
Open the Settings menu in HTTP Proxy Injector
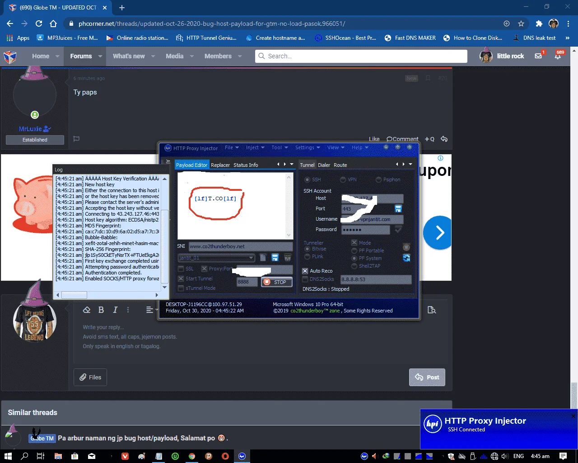(307, 147)
